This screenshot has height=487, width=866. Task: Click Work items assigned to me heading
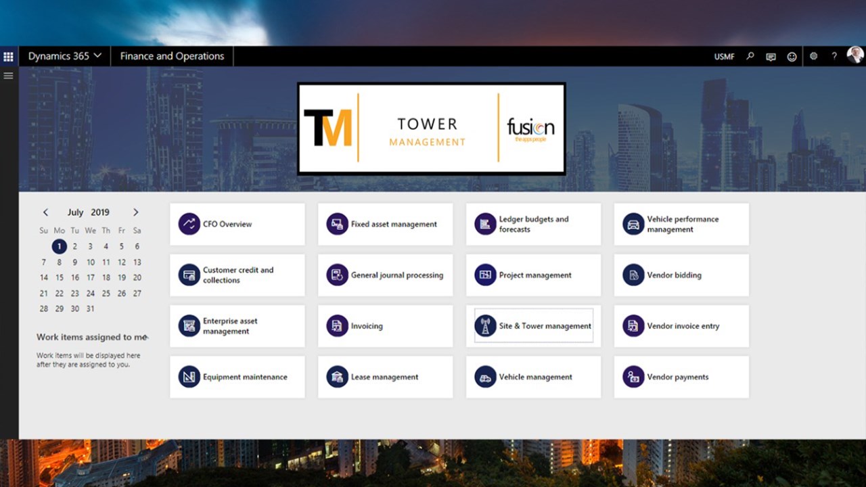tap(92, 337)
